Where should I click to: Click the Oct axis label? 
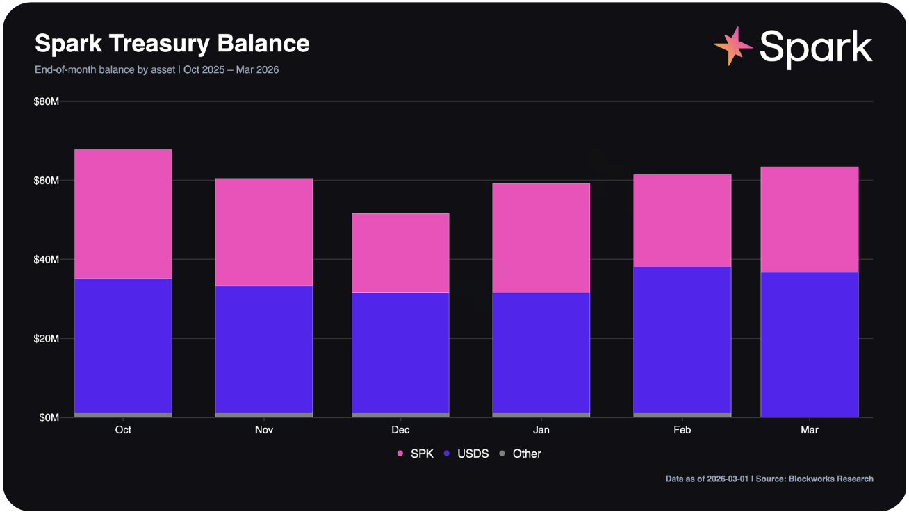pyautogui.click(x=123, y=430)
